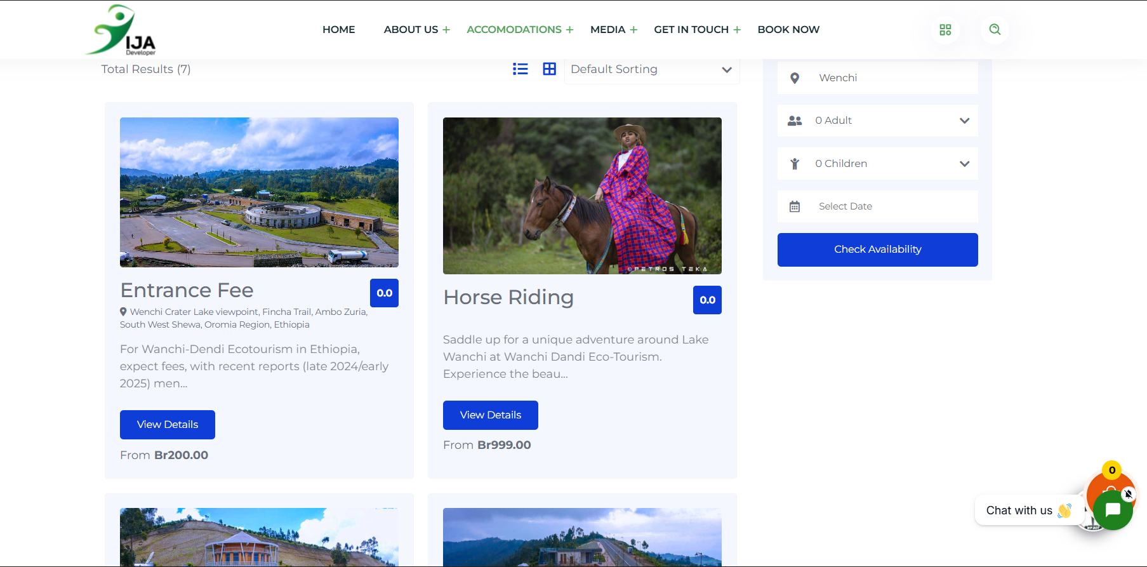View Details for Horse Riding
The width and height of the screenshot is (1147, 567).
[490, 415]
